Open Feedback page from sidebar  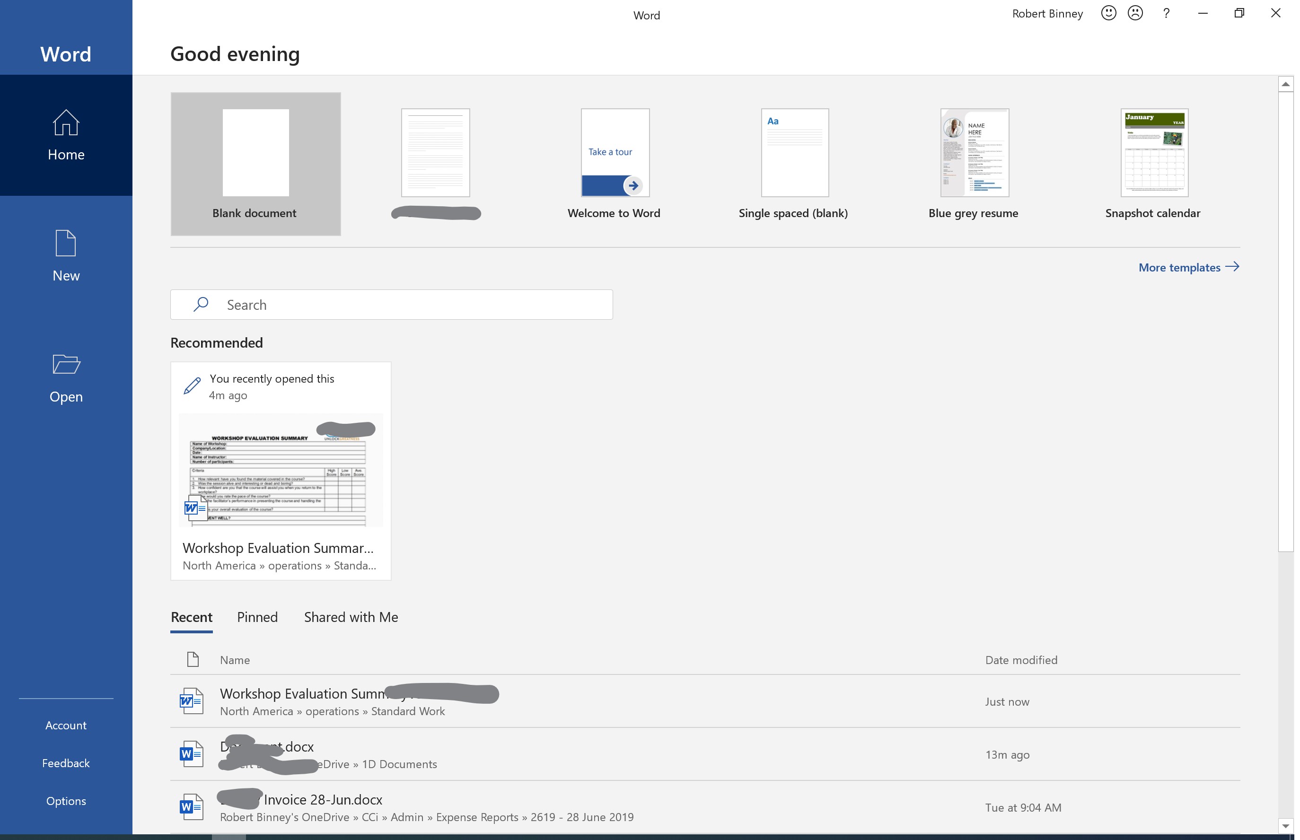click(x=65, y=763)
